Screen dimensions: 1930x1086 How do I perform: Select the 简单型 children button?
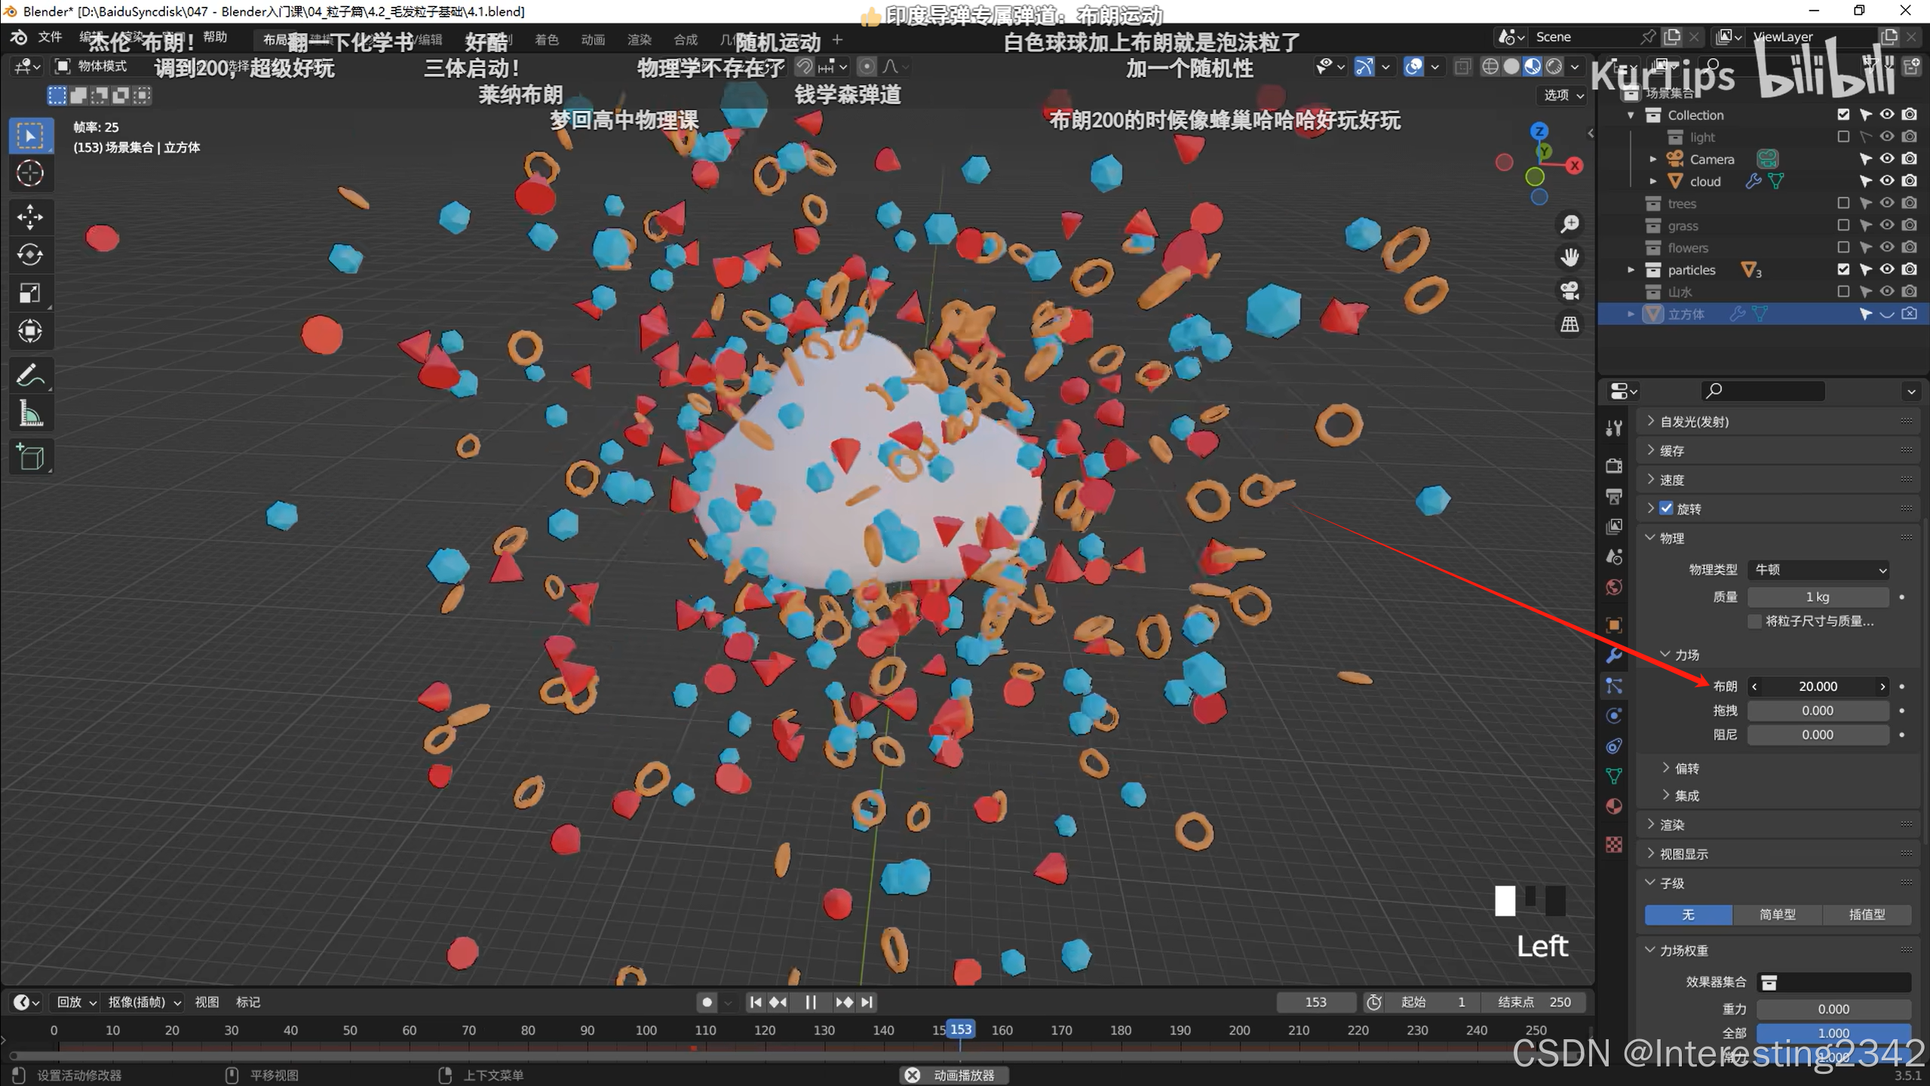click(x=1777, y=915)
